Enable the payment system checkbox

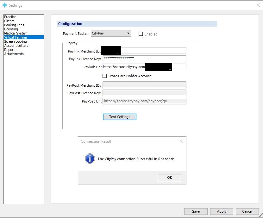pyautogui.click(x=141, y=34)
